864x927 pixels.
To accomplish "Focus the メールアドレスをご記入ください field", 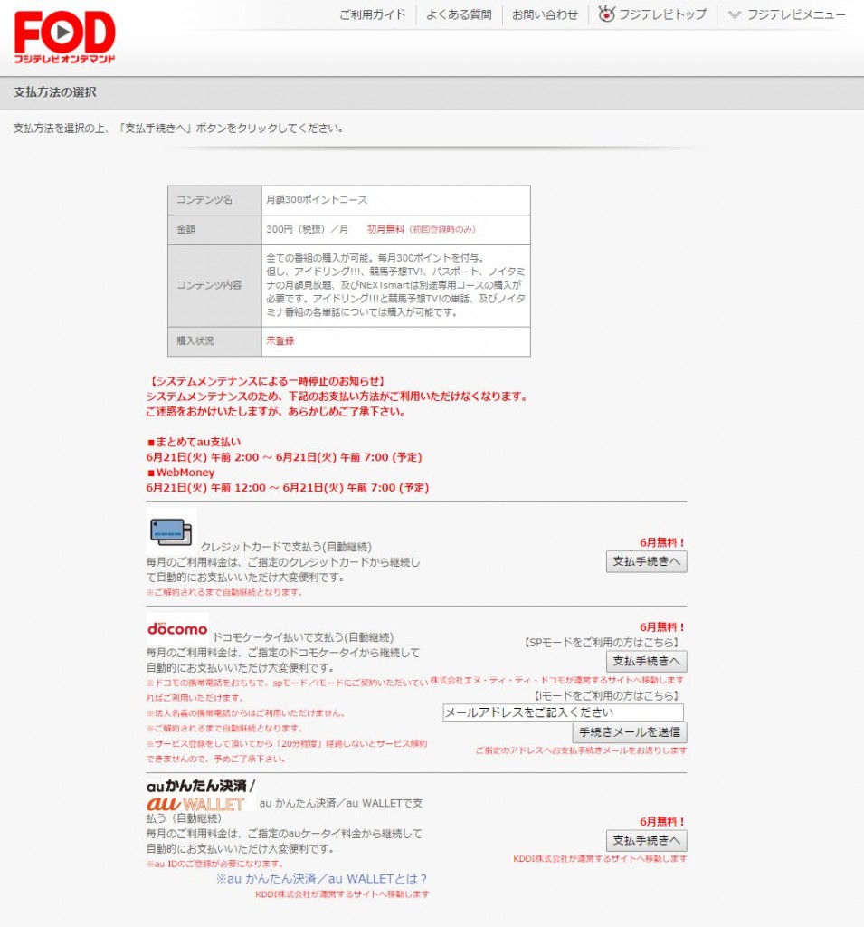I will pyautogui.click(x=563, y=712).
